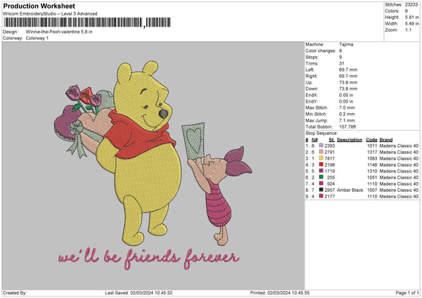The height and width of the screenshot is (298, 422).
Task: Select the Max Stitch value 7.0 mm
Action: tap(347, 108)
